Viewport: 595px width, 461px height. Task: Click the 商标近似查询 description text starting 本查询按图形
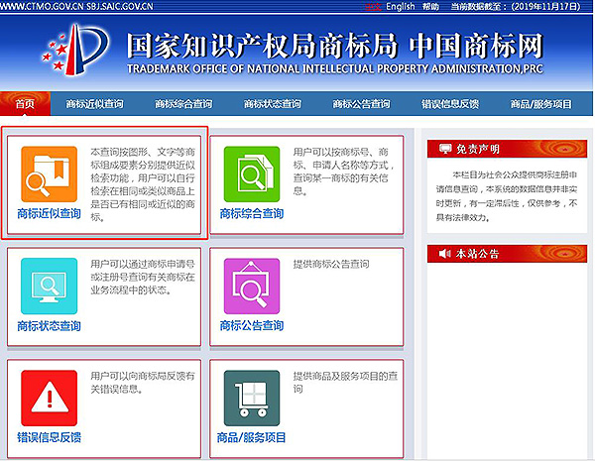pos(143,184)
